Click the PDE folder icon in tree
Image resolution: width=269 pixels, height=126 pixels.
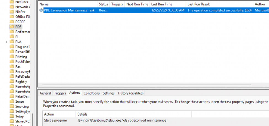pyautogui.click(x=12, y=27)
